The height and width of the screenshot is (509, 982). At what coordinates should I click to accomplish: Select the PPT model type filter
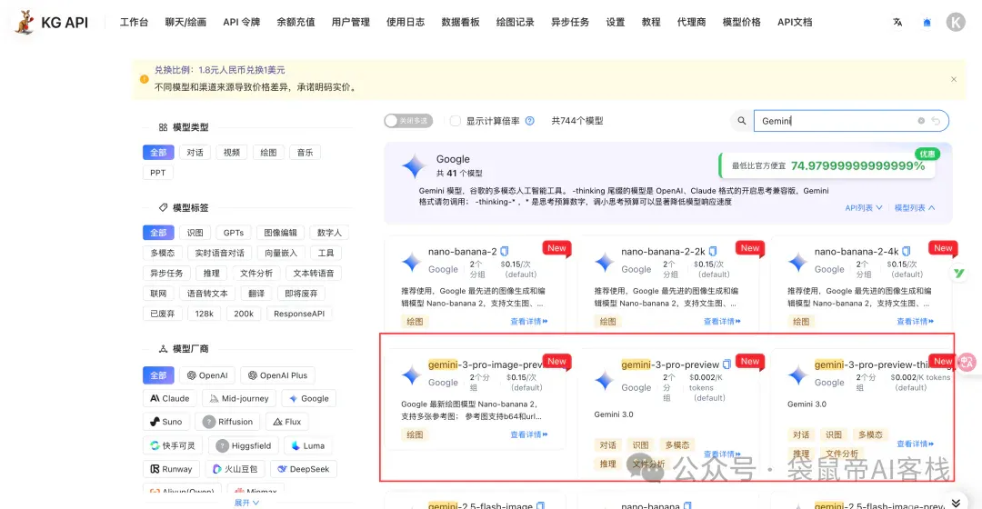(x=158, y=173)
